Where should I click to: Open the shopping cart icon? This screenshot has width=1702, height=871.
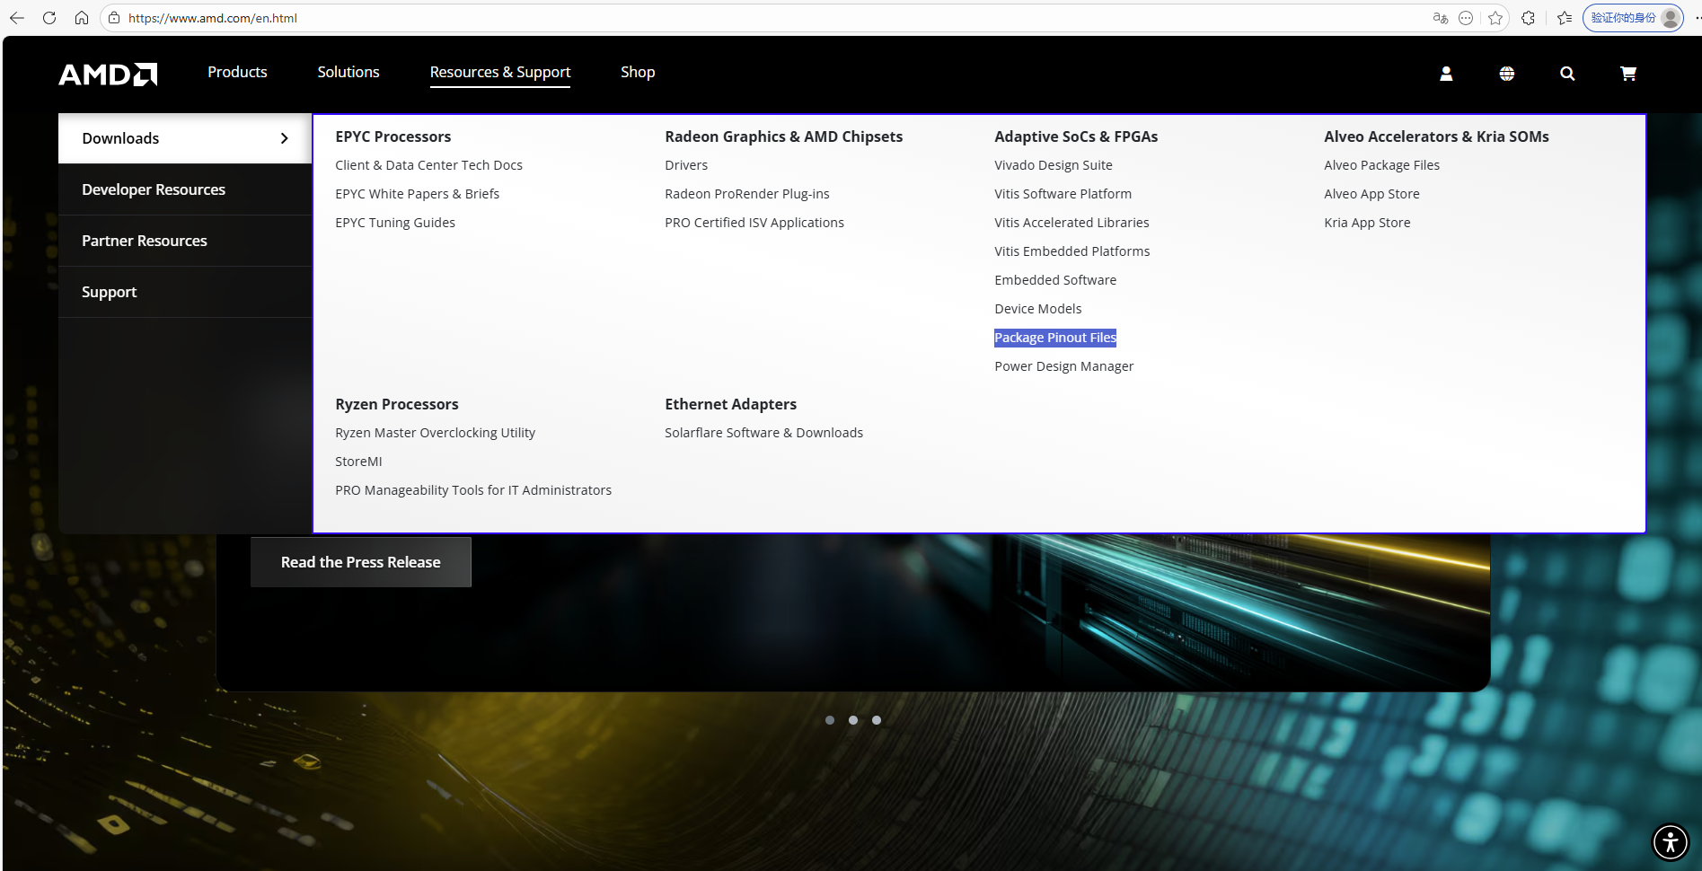coord(1628,74)
